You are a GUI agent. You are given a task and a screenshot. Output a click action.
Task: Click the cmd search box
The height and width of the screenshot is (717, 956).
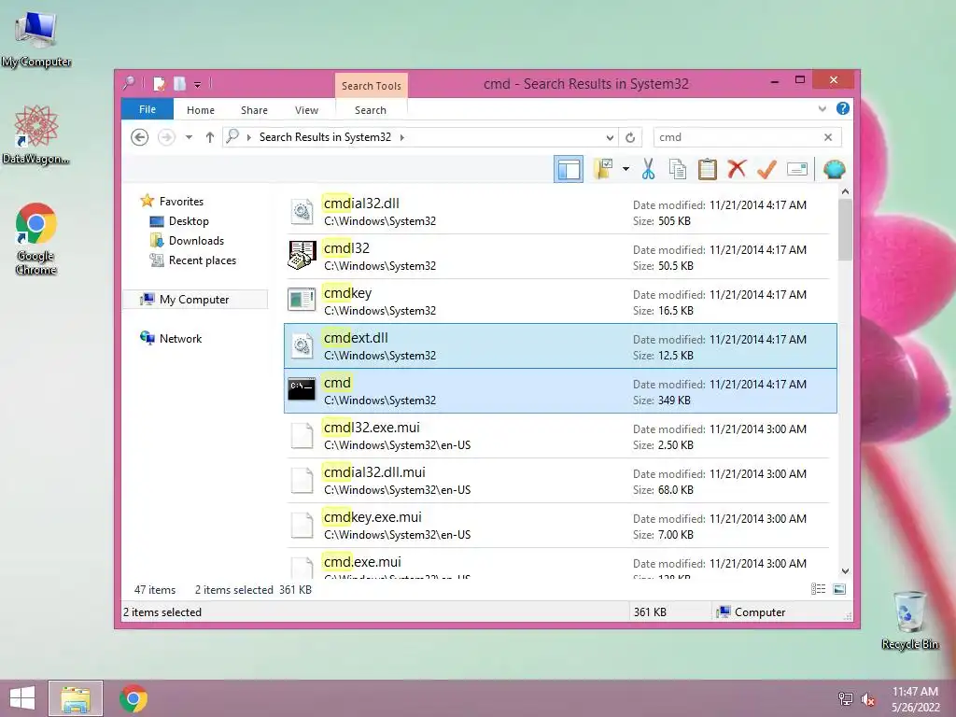click(x=738, y=137)
